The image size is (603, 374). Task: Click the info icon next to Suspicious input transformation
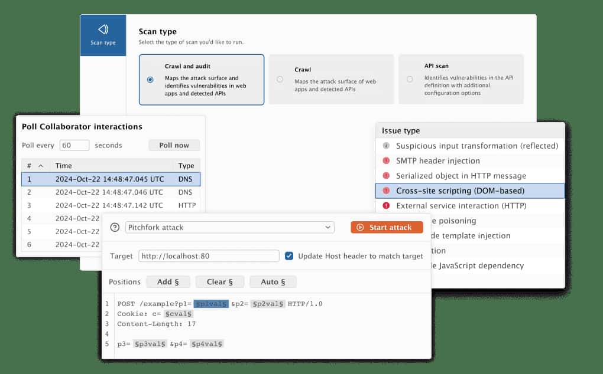385,146
